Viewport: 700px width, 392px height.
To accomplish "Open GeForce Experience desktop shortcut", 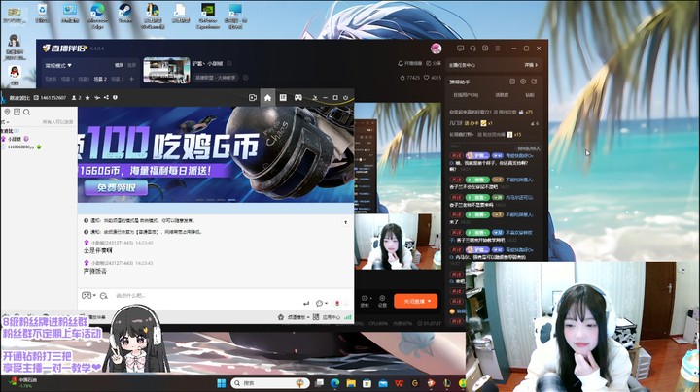I will (208, 16).
